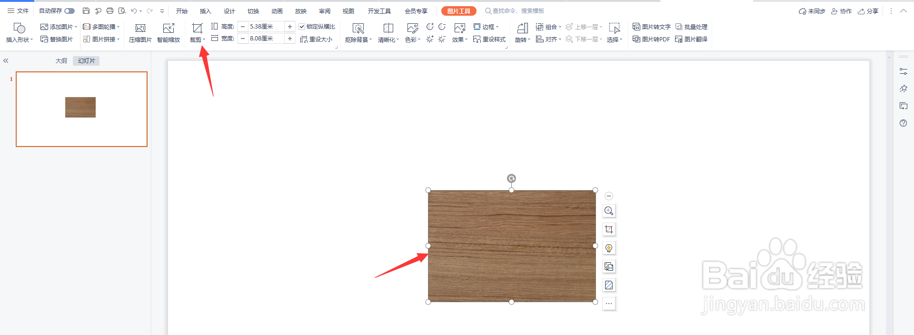The height and width of the screenshot is (335, 914).
Task: Click the floating minus collapse icon beside picture
Action: click(x=609, y=196)
